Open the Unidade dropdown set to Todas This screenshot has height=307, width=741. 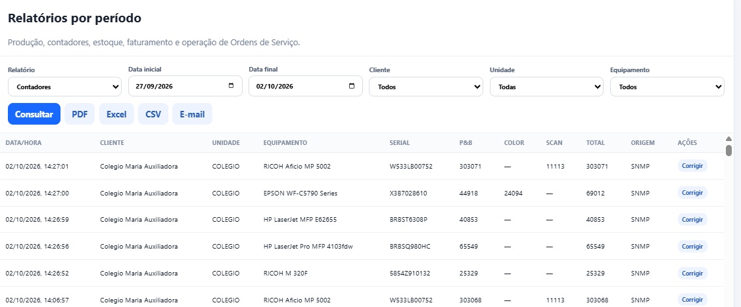[x=546, y=87]
